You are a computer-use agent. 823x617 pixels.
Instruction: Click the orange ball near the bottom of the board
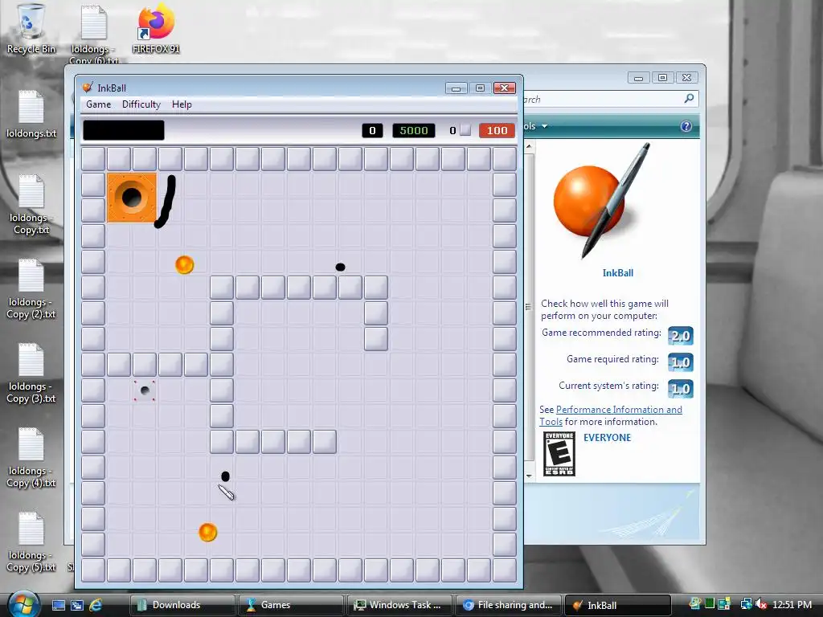tap(208, 532)
